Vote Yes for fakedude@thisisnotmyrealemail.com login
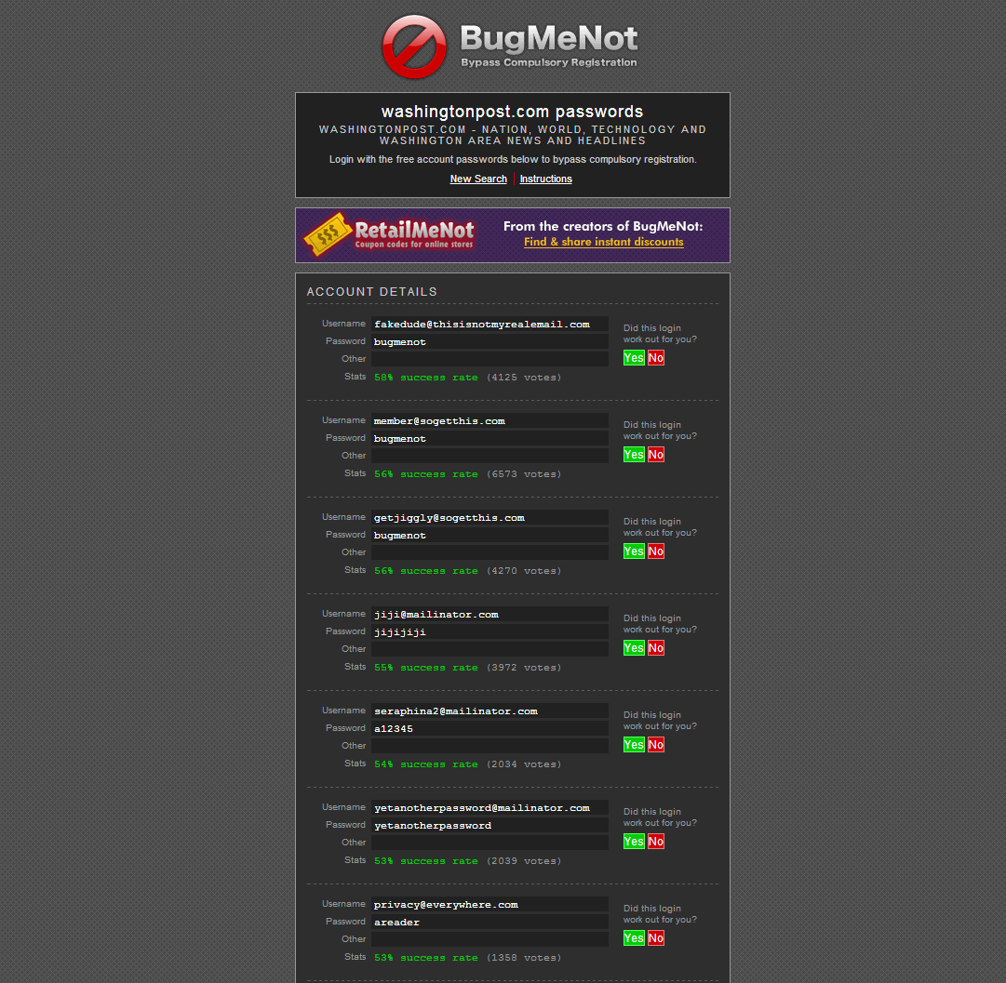 click(634, 358)
